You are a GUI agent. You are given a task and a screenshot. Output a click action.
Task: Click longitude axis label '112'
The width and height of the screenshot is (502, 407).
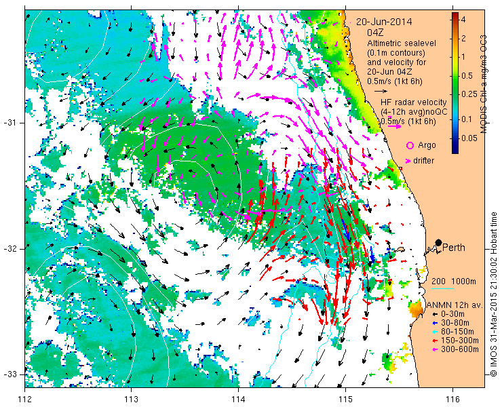(x=25, y=399)
